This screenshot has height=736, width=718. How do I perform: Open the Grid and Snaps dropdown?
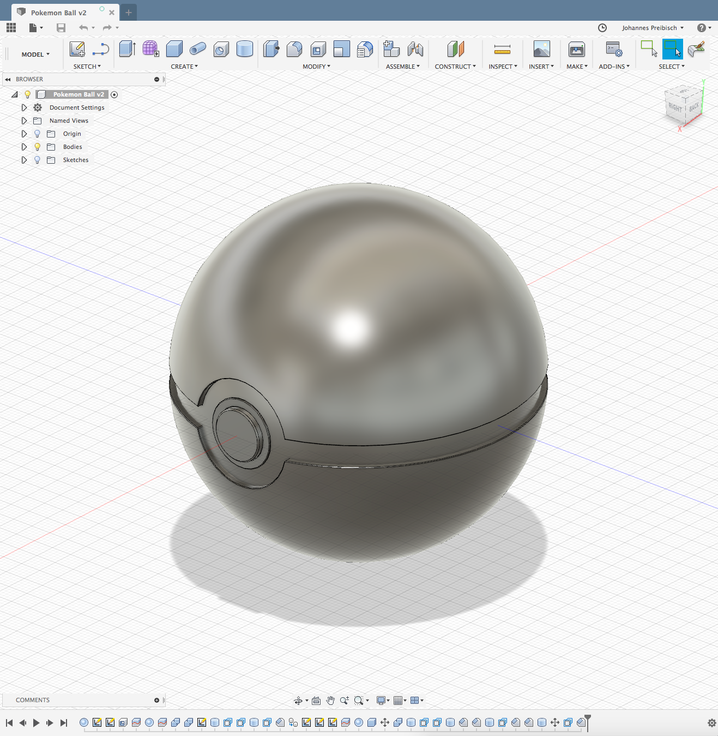click(400, 701)
